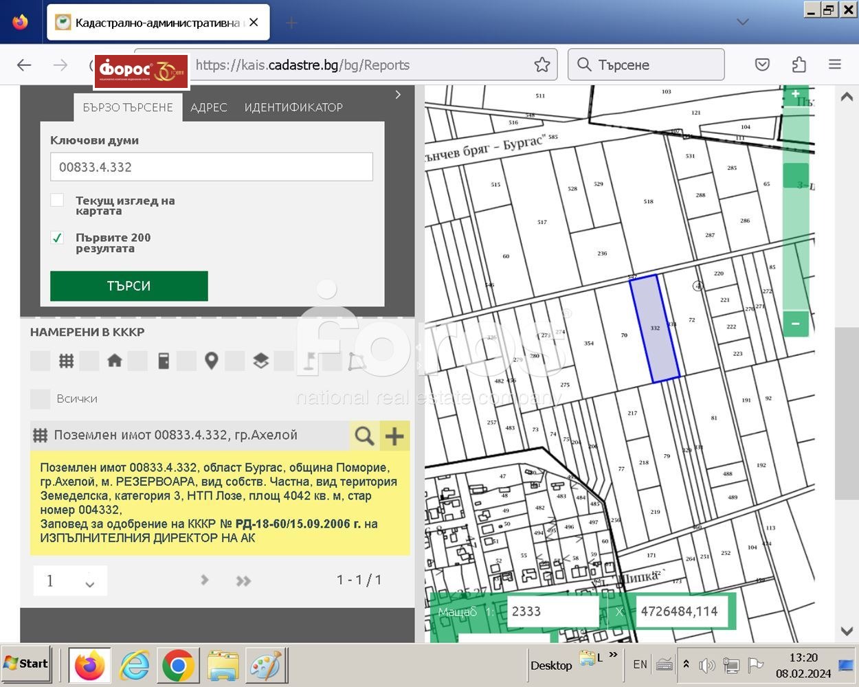This screenshot has width=859, height=687.
Task: Bookmark this page with the star icon
Action: (x=542, y=65)
